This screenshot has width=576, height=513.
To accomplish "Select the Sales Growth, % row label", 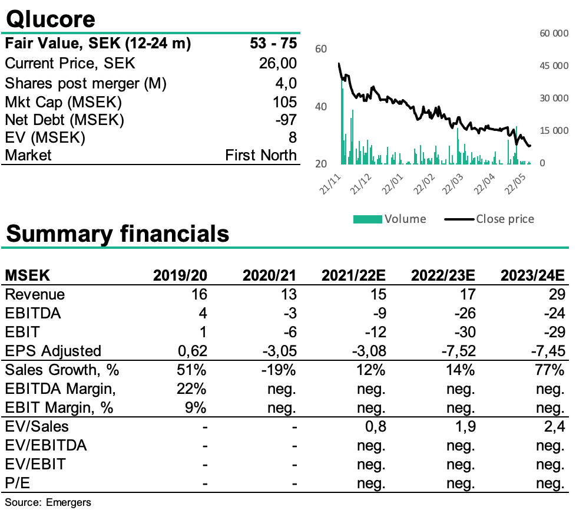I will click(62, 370).
